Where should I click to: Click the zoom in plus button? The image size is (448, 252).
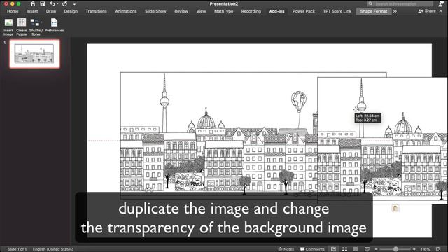tap(414, 249)
